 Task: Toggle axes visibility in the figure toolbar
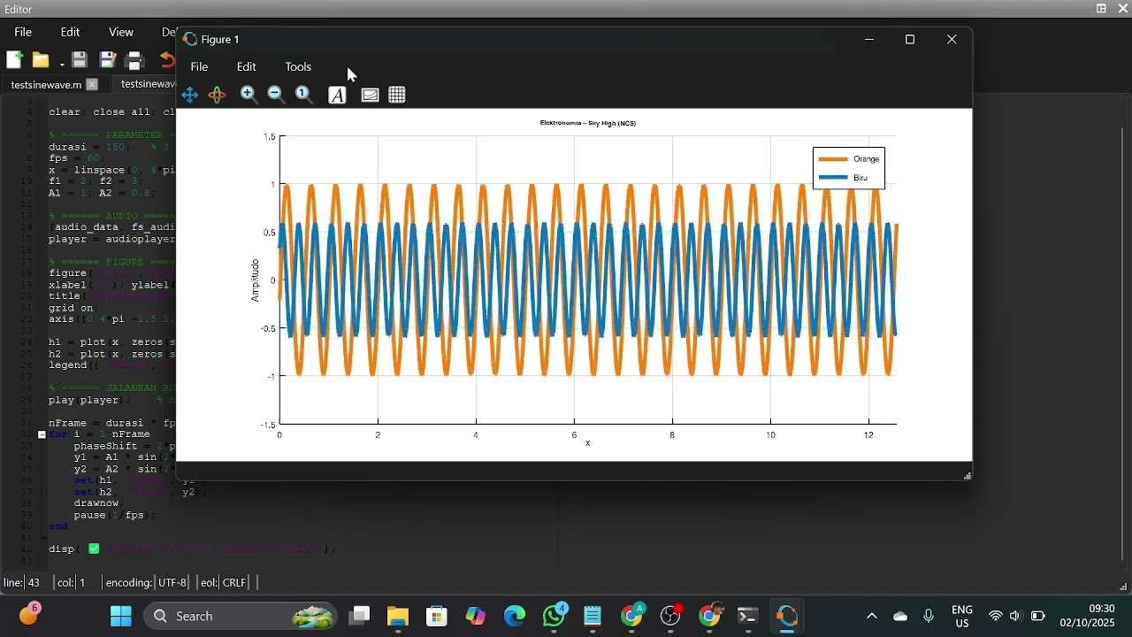coord(371,96)
